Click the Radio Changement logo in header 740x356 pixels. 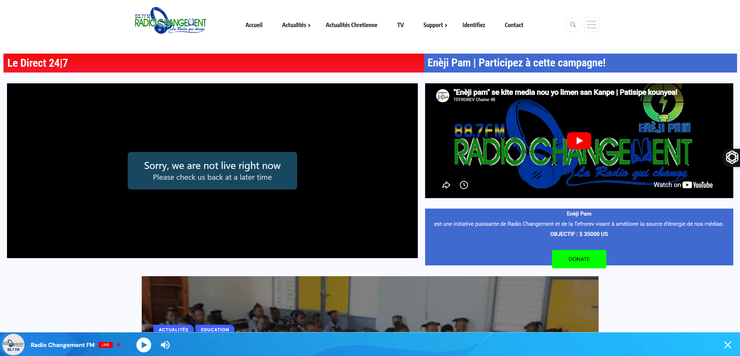[170, 20]
